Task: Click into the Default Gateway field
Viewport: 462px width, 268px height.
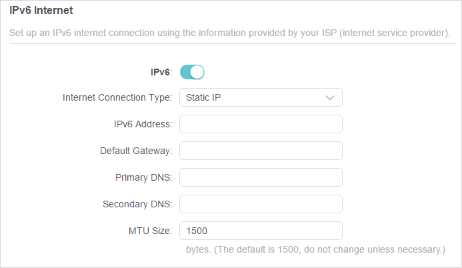Action: coord(261,151)
